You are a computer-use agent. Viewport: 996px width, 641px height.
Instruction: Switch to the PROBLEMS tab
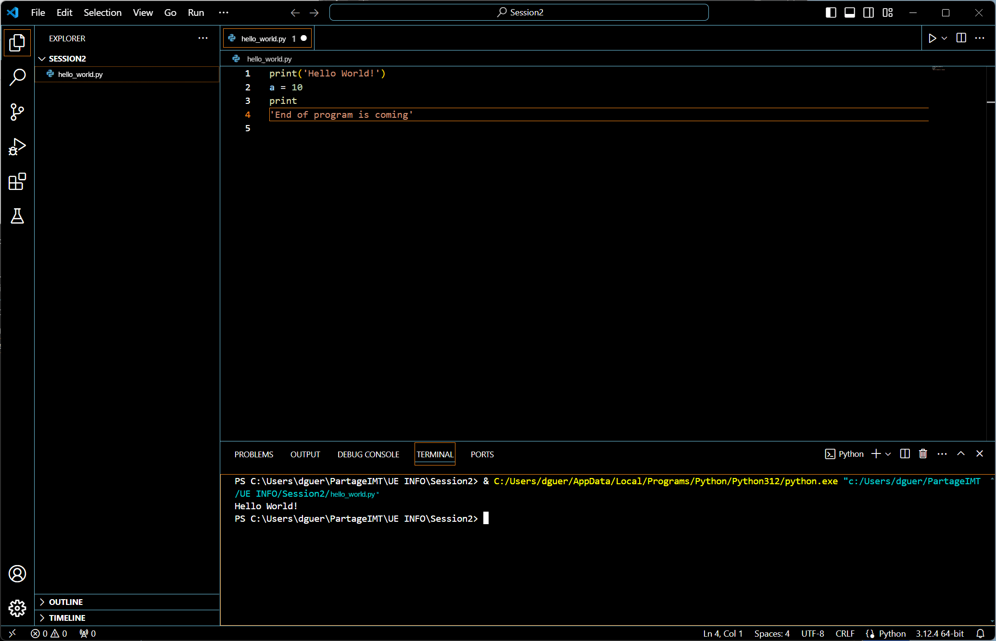click(253, 454)
